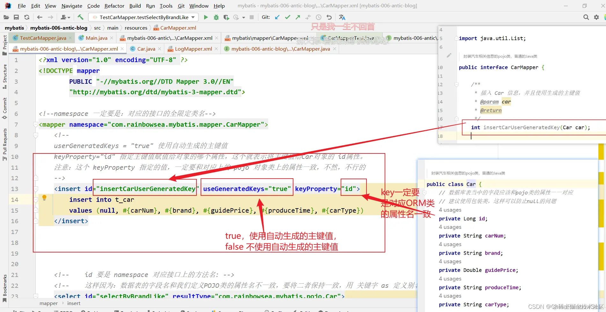The width and height of the screenshot is (606, 312).
Task: Run with coverage shield icon
Action: [x=226, y=17]
